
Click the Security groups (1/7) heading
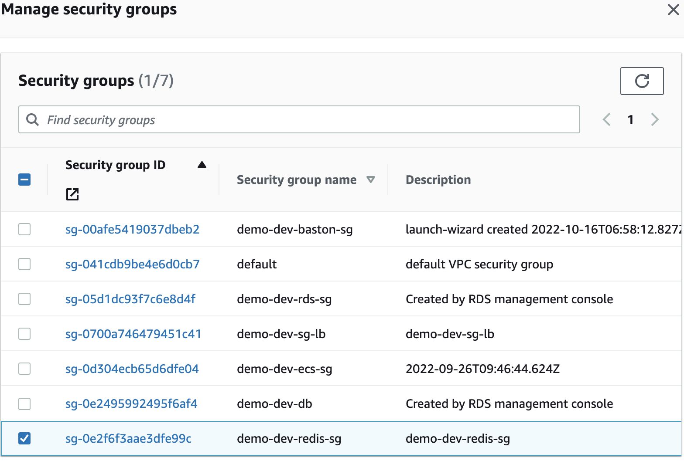pos(96,81)
